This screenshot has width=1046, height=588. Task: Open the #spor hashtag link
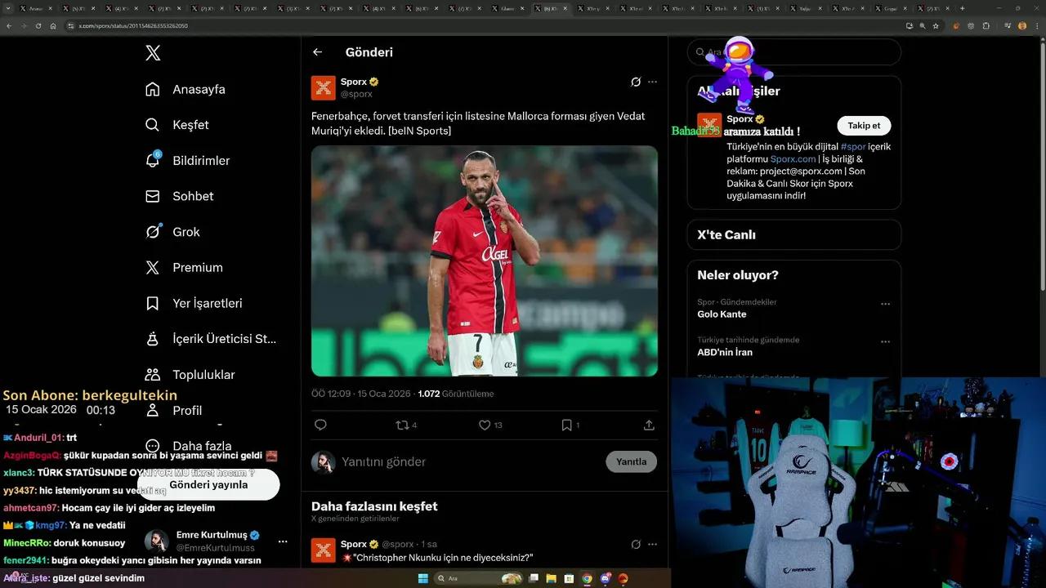pyautogui.click(x=853, y=147)
